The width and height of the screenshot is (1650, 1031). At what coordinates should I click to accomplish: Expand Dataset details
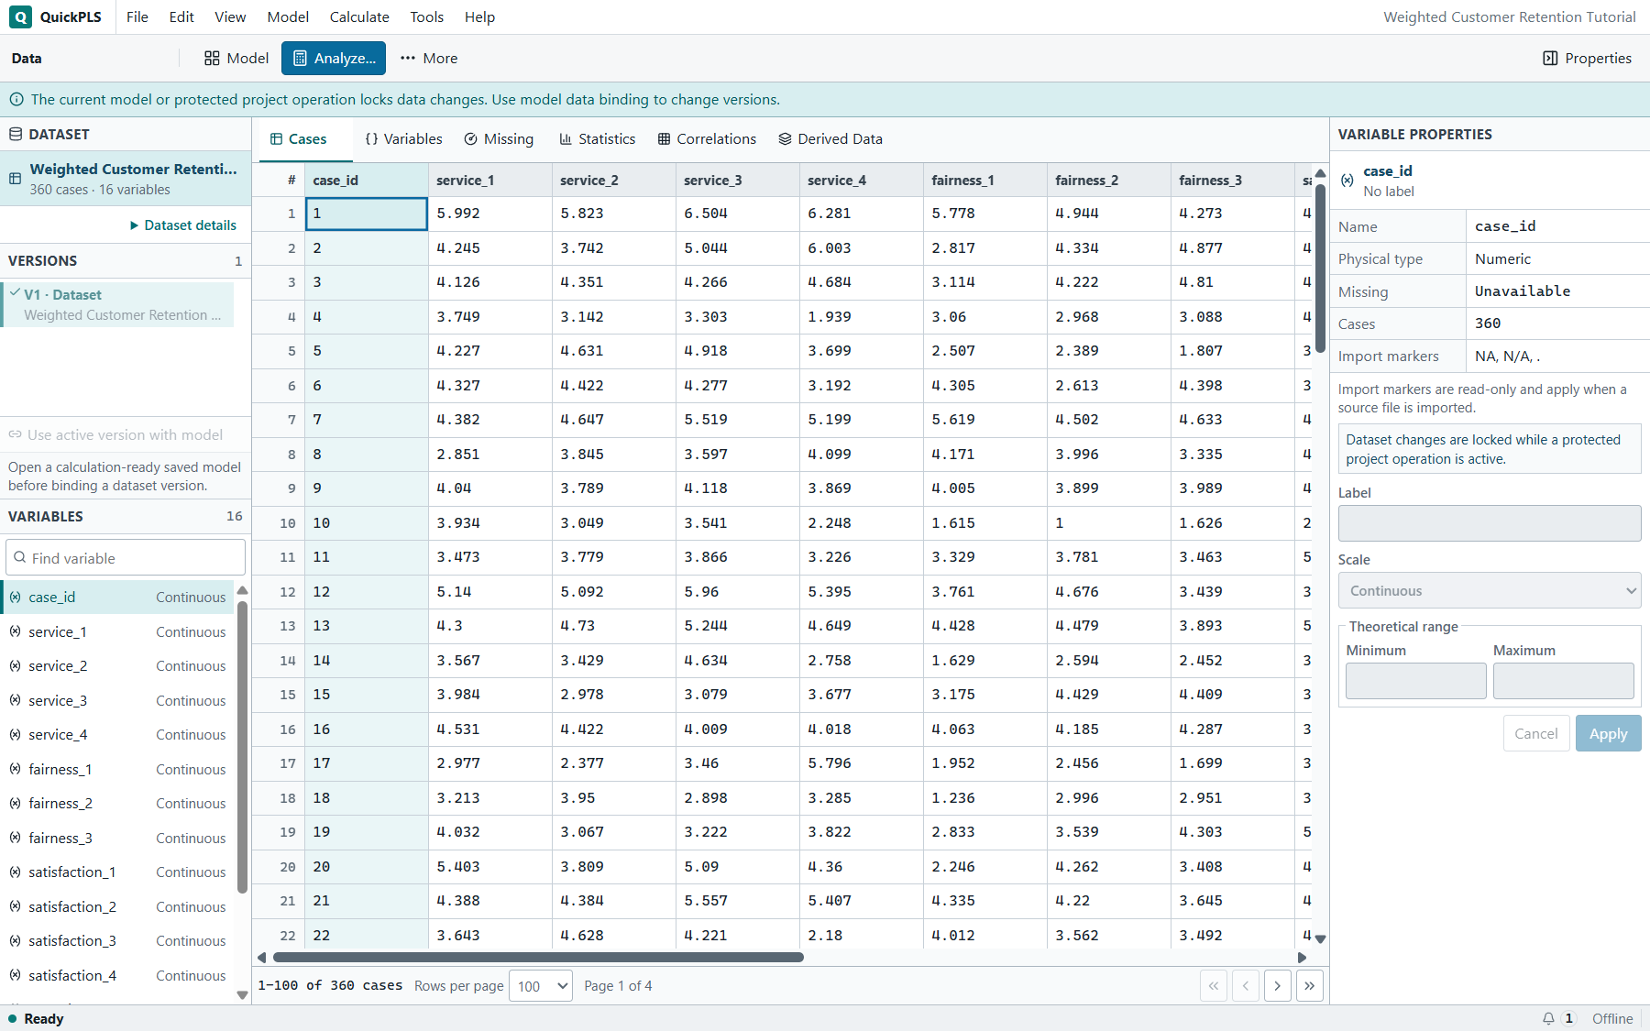coord(183,225)
